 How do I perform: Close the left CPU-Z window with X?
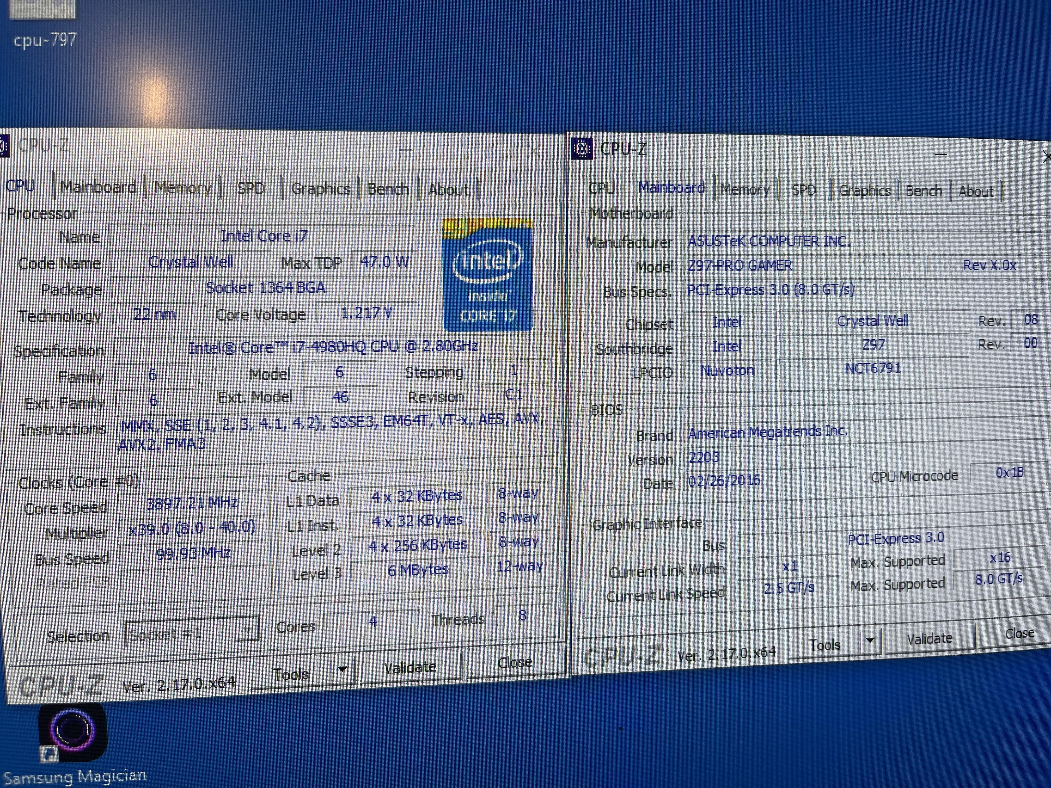(x=534, y=151)
